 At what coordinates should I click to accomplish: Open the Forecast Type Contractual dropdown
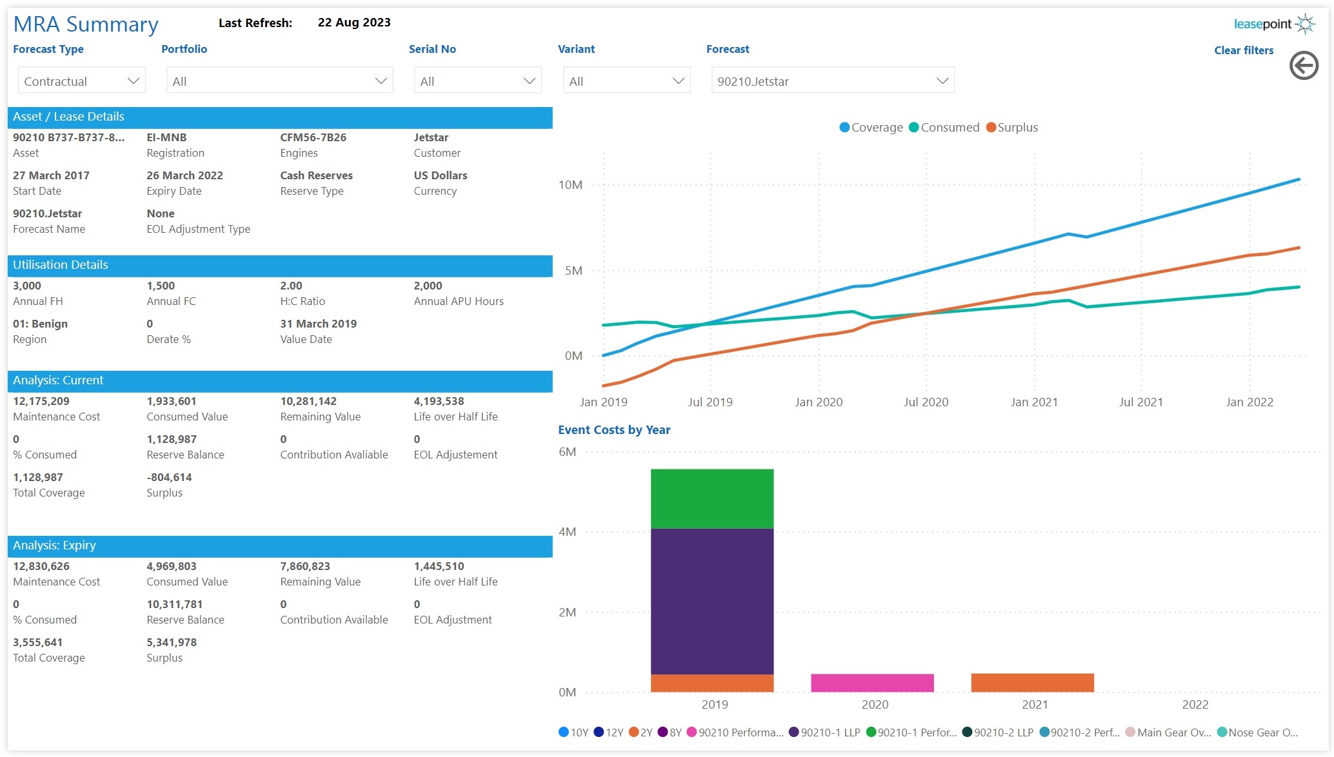82,81
